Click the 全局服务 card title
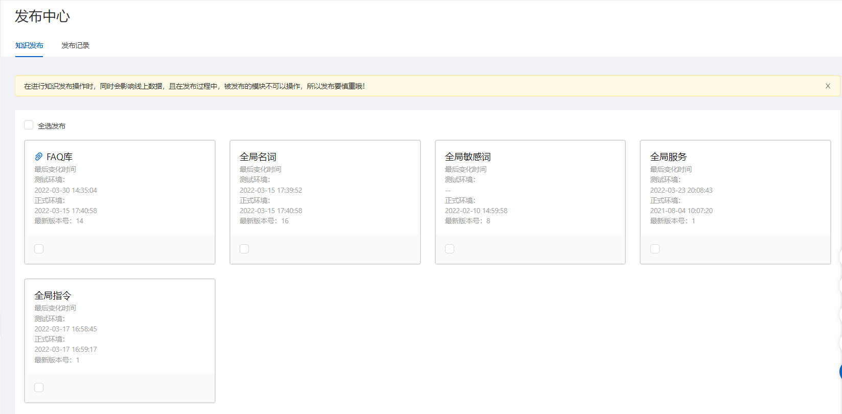The height and width of the screenshot is (414, 842). pyautogui.click(x=668, y=157)
